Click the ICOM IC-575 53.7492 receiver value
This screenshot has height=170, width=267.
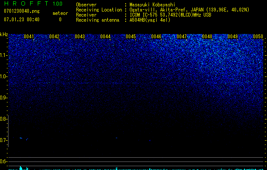pos(170,15)
